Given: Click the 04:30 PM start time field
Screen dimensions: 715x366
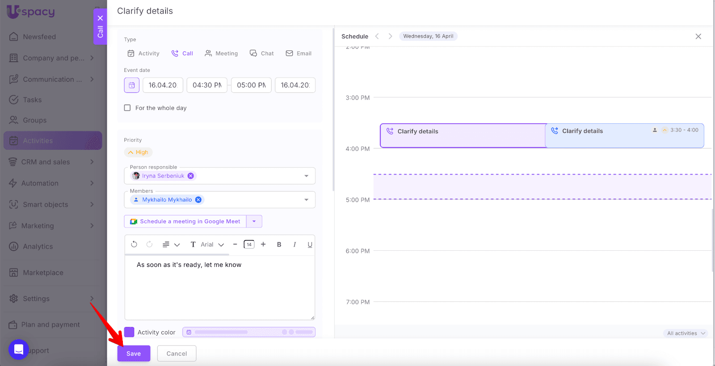Looking at the screenshot, I should 207,85.
